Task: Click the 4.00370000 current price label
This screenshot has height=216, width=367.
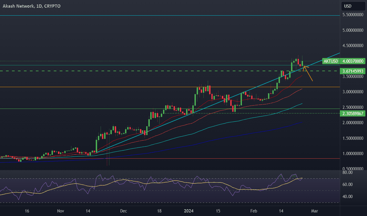Action: click(353, 61)
